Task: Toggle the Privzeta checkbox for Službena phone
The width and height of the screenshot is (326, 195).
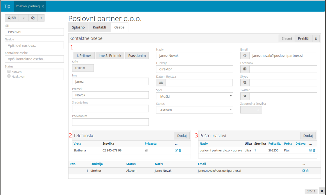Action: click(x=146, y=150)
